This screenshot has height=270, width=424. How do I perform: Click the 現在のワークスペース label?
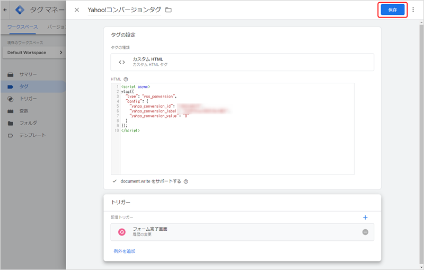[25, 43]
